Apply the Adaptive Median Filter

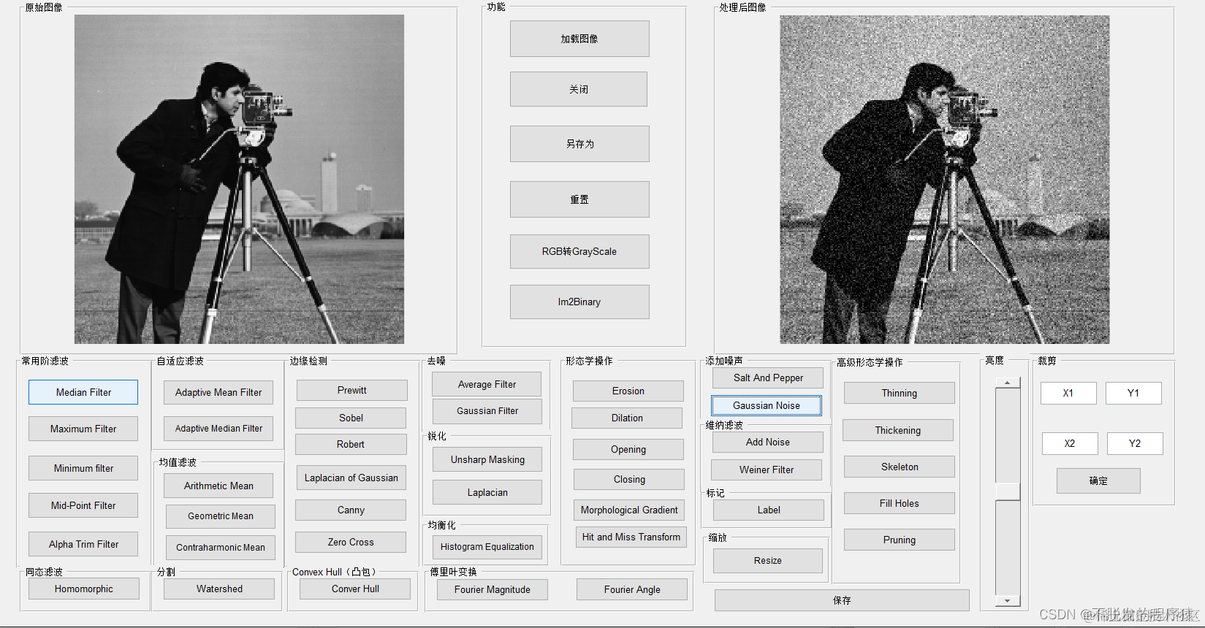(218, 429)
